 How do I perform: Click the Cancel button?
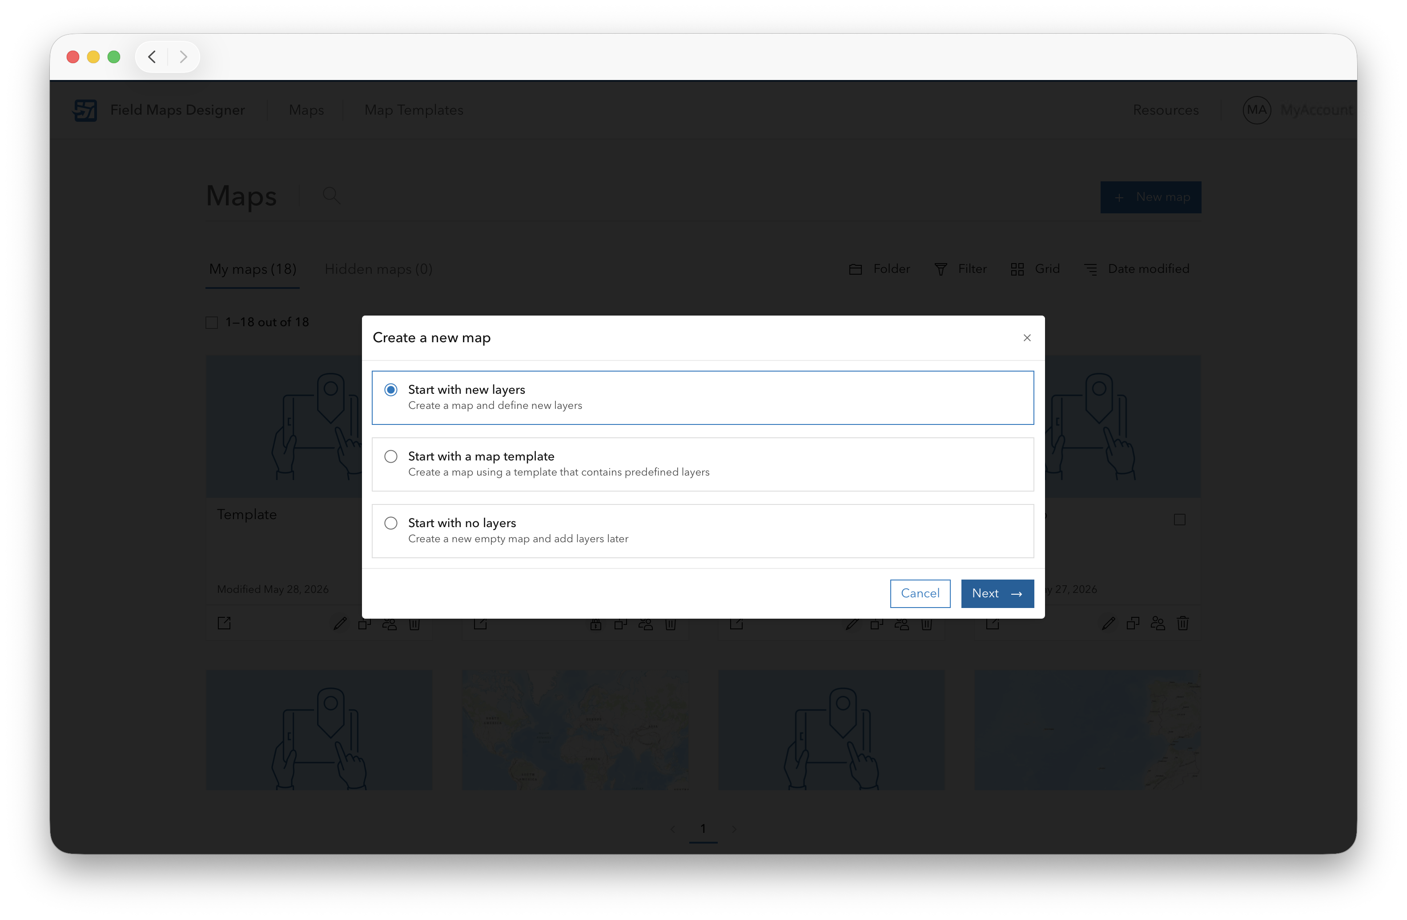(920, 593)
